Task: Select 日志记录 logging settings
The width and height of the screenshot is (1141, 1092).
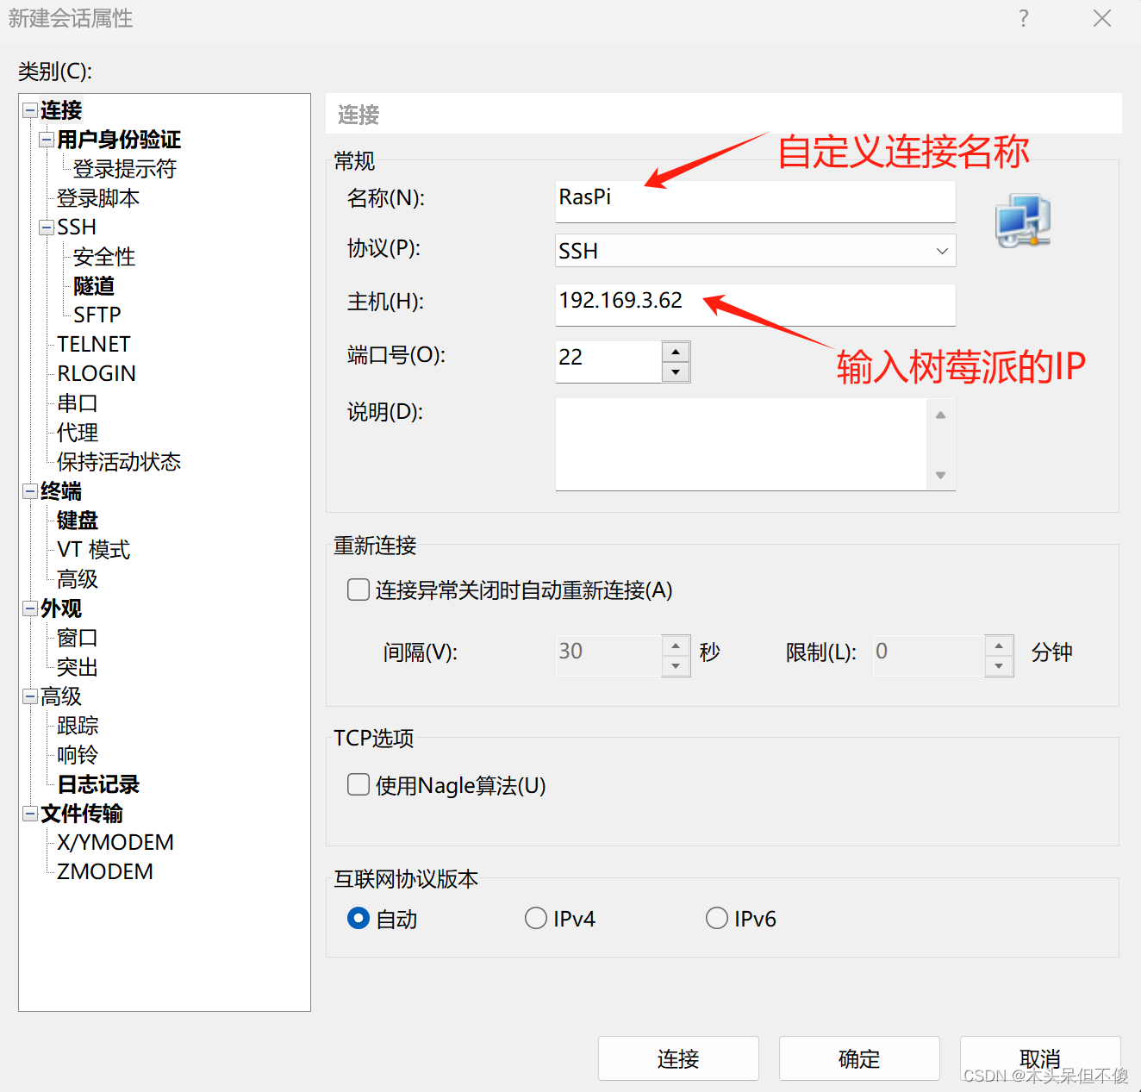Action: 97,783
